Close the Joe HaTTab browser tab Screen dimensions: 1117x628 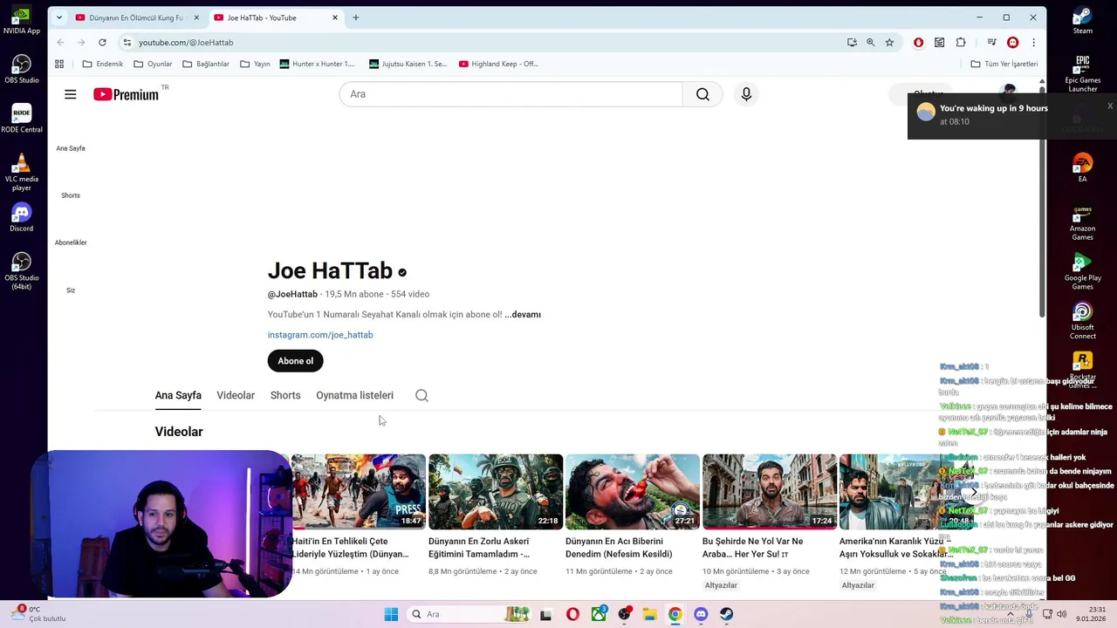pyautogui.click(x=335, y=17)
